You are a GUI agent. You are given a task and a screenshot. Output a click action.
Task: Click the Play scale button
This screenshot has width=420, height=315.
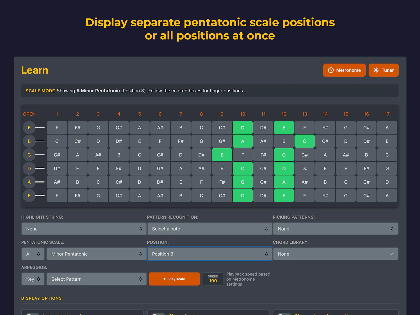[x=174, y=279]
